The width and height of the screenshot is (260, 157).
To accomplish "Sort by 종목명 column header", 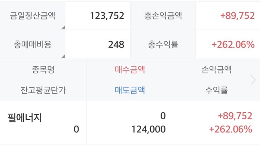I will tap(43, 69).
